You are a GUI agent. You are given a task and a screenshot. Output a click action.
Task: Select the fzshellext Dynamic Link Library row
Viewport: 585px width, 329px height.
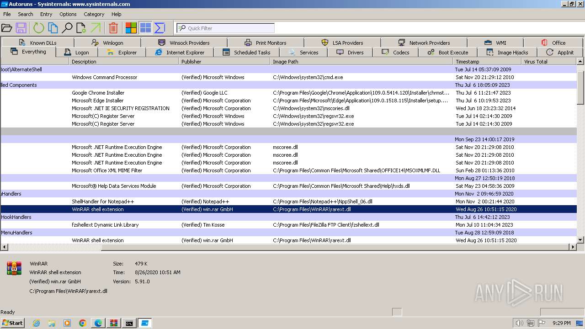coord(289,225)
